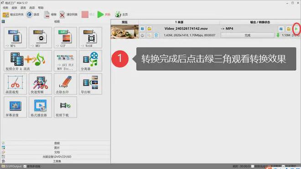Viewport: 301px width, 169px height.
Task: Play converted output with green triangle
Action: pyautogui.click(x=296, y=29)
